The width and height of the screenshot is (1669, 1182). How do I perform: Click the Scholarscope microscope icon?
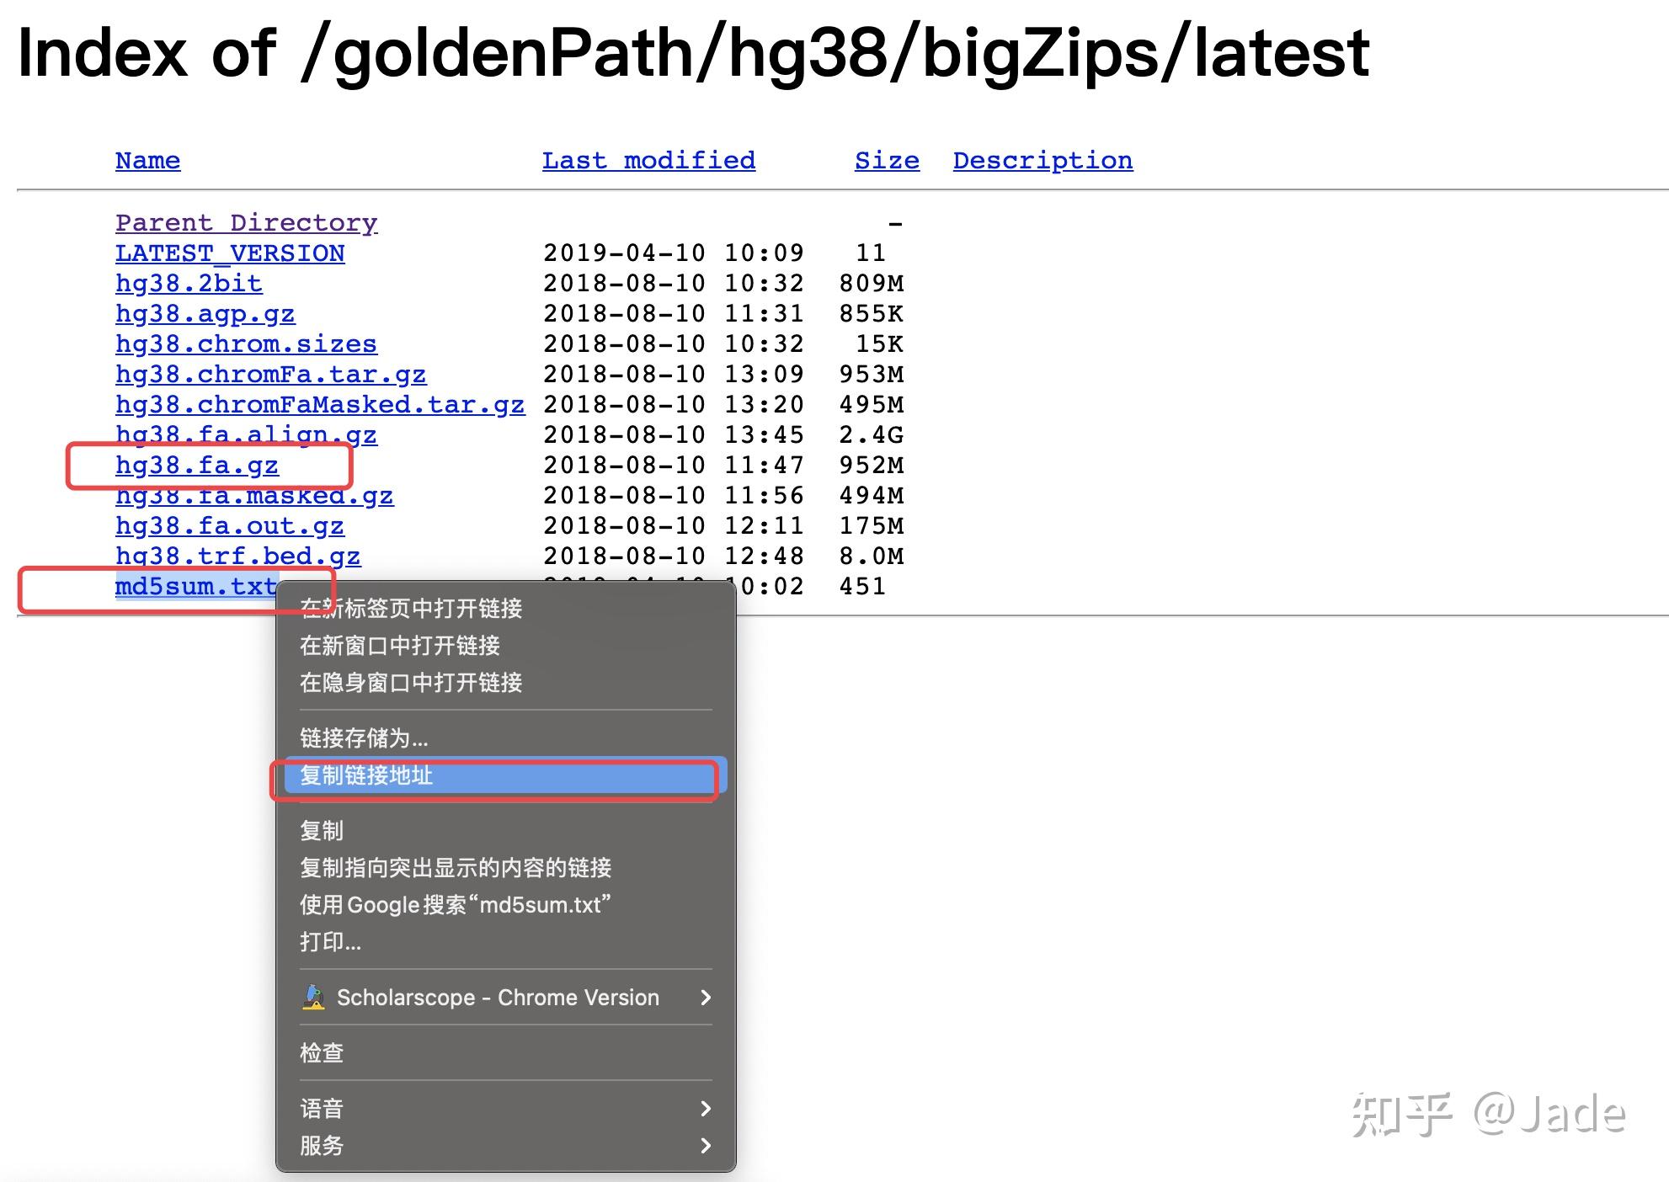[314, 998]
